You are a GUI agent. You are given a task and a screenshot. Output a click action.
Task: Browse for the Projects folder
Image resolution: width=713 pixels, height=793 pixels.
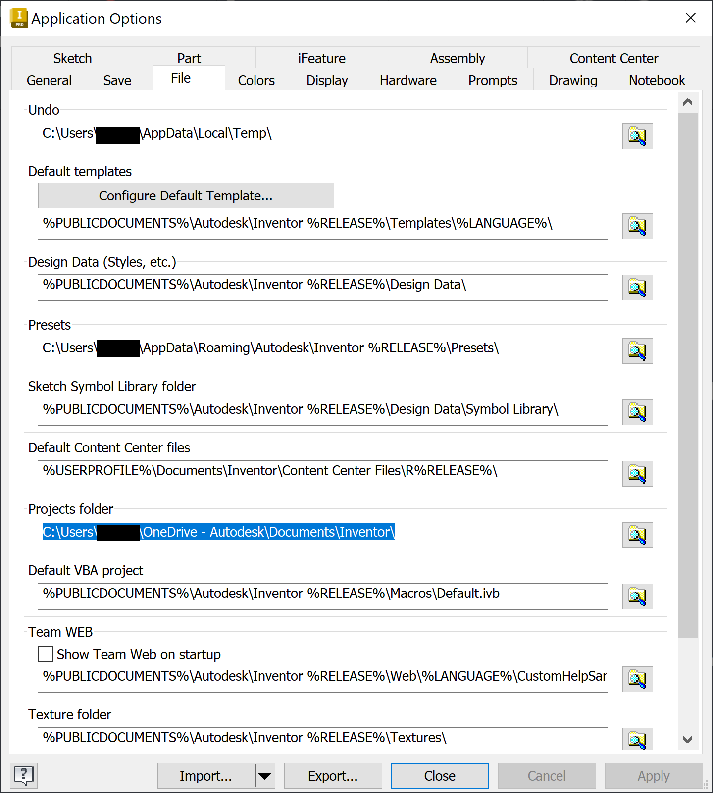pyautogui.click(x=637, y=535)
